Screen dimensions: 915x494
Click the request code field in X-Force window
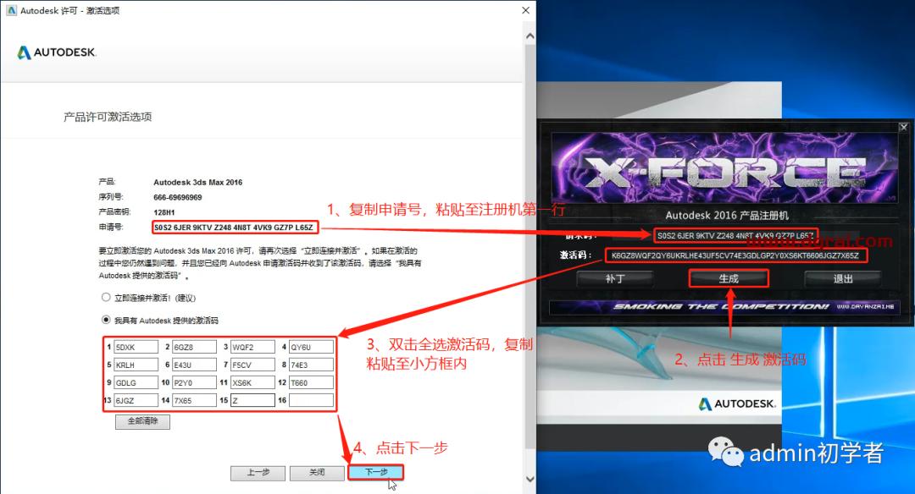(x=735, y=235)
